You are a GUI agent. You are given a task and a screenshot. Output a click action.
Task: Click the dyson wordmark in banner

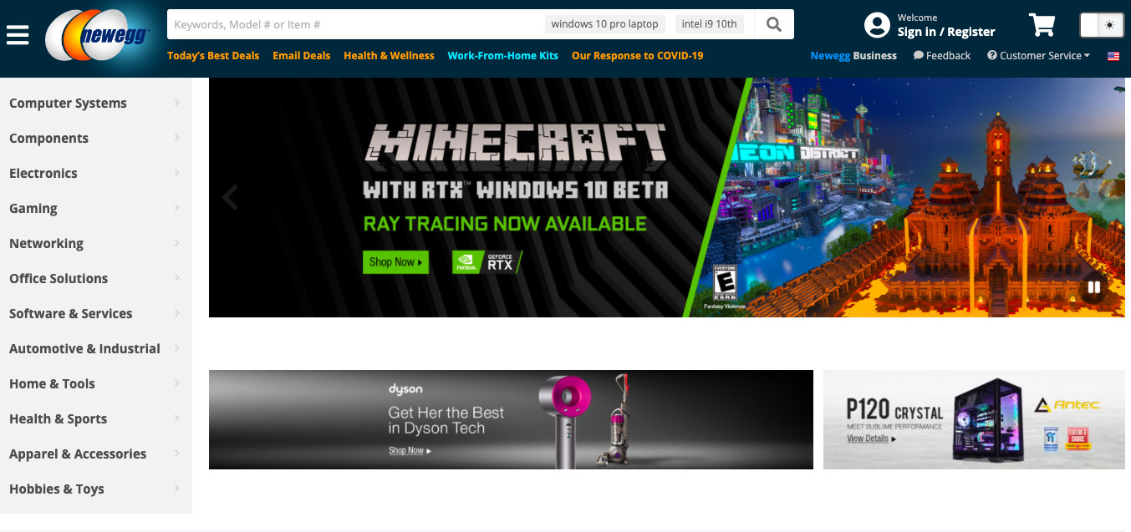[x=405, y=389]
